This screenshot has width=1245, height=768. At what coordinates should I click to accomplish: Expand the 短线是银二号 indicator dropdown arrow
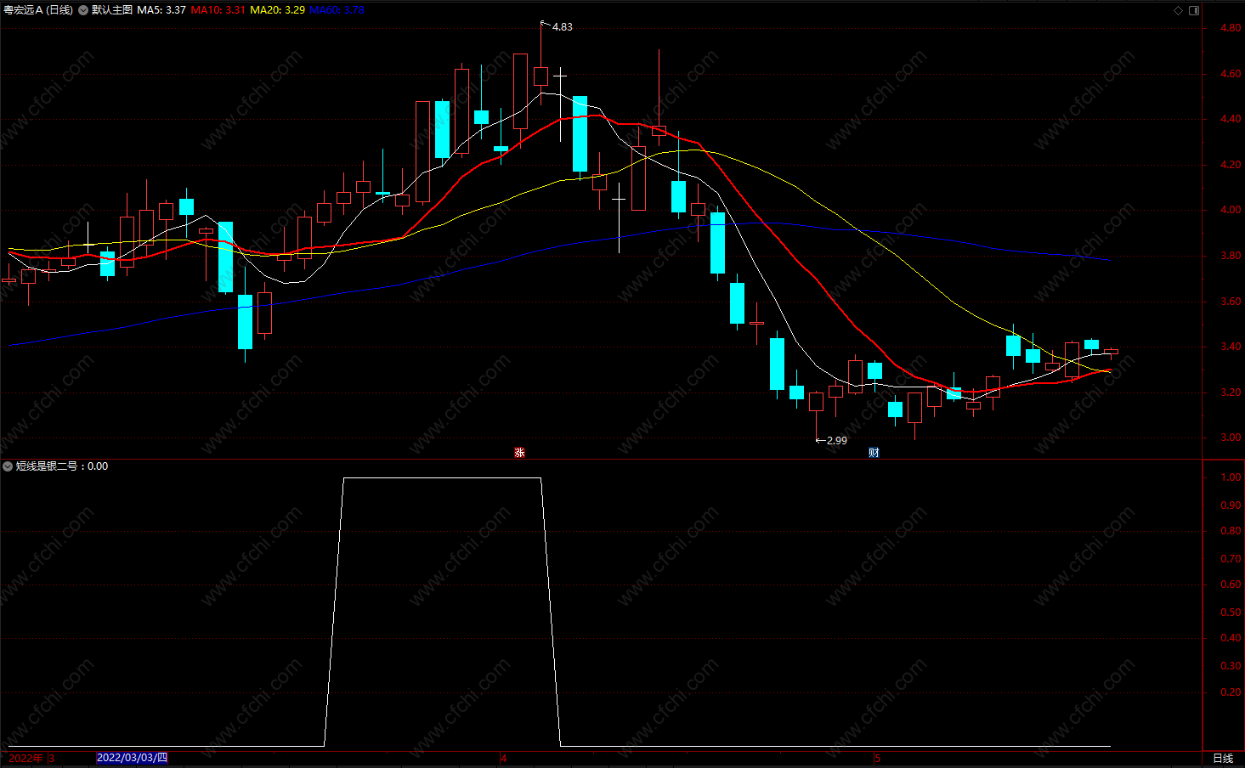[x=8, y=466]
